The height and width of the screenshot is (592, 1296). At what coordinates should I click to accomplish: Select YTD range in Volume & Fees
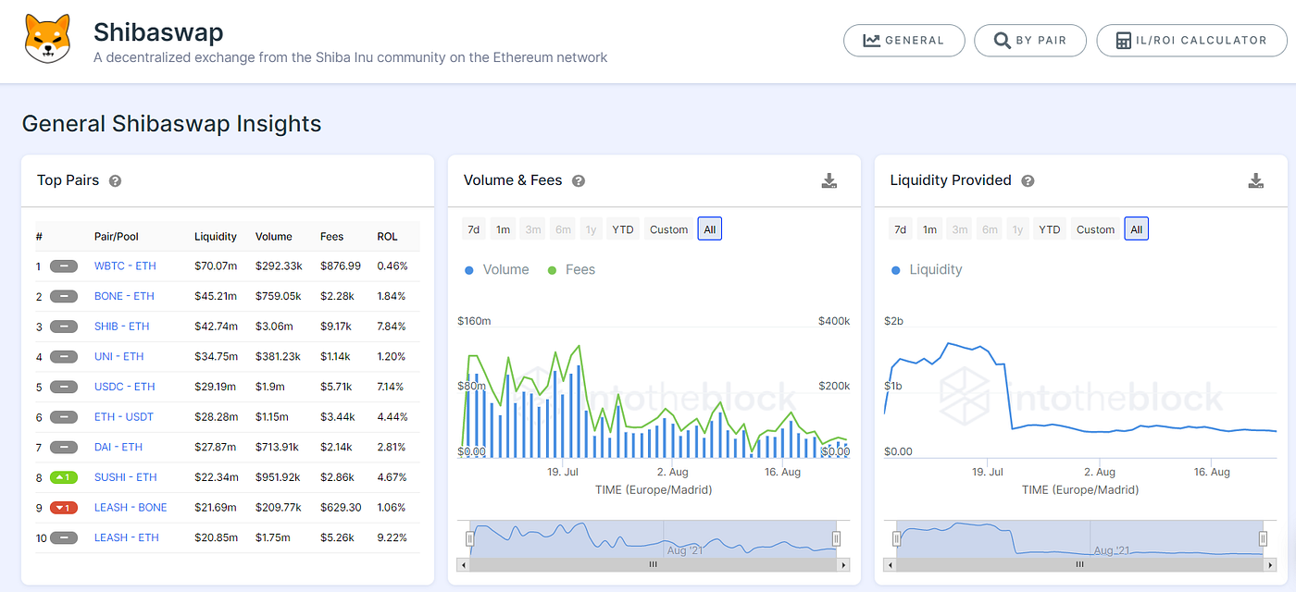[623, 229]
